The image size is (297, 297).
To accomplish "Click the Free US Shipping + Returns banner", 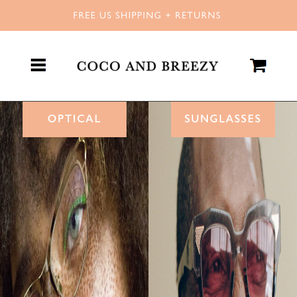I will tap(148, 15).
